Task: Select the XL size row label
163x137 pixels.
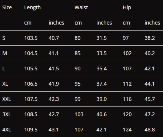Action: (x=5, y=84)
